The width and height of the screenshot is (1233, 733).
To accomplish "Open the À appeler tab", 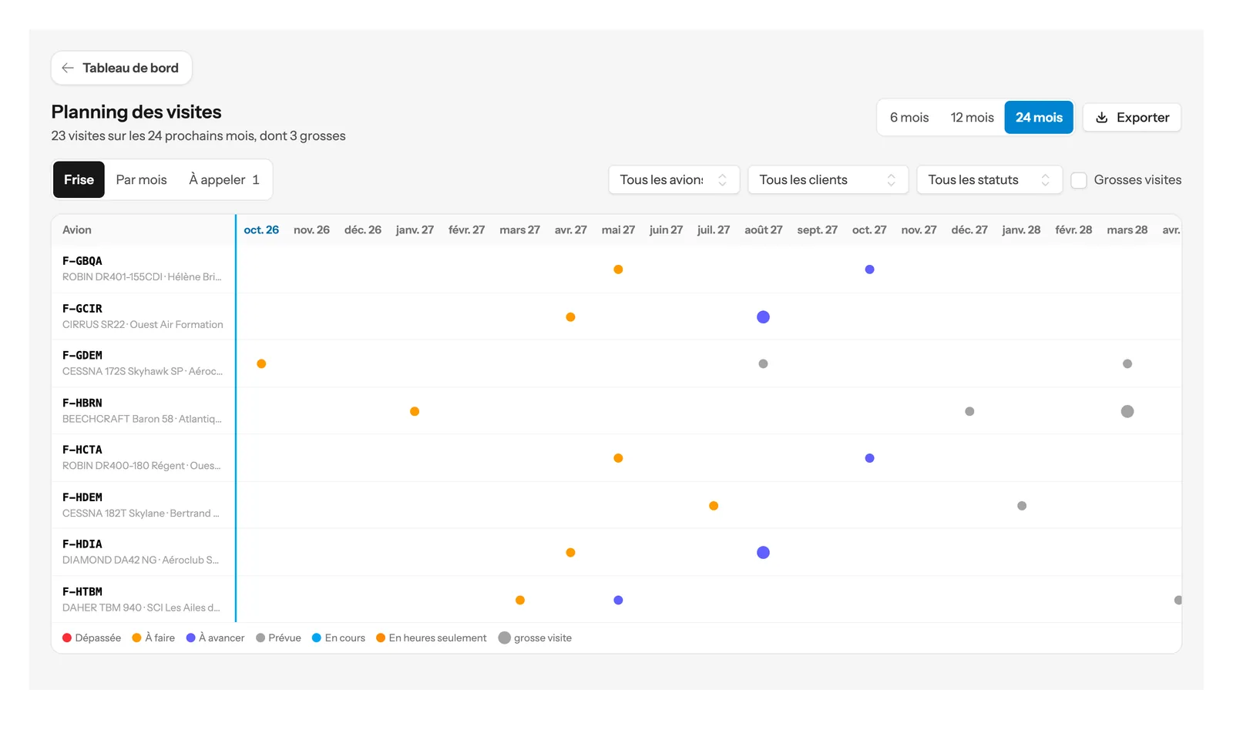I will click(224, 179).
